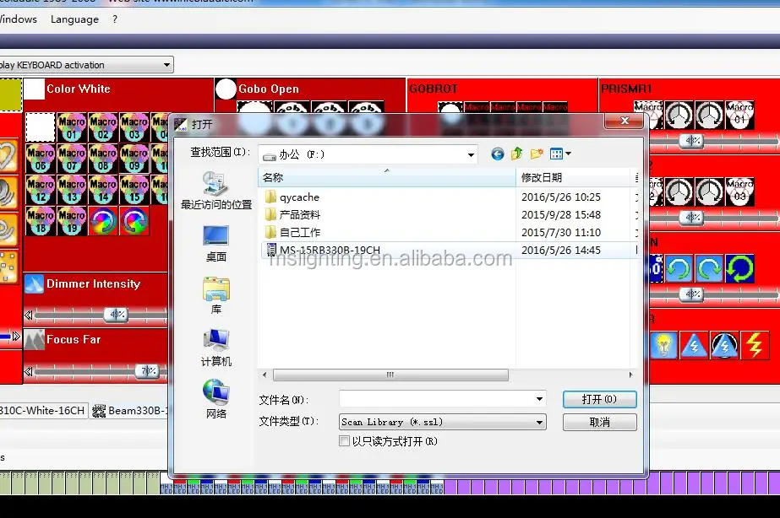Select the MS-15RB330B-19CH file
780x518 pixels.
(x=330, y=250)
